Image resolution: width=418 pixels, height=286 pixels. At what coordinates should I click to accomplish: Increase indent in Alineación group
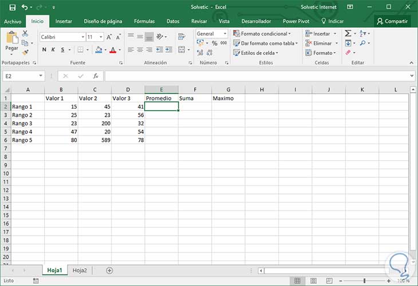(x=169, y=50)
